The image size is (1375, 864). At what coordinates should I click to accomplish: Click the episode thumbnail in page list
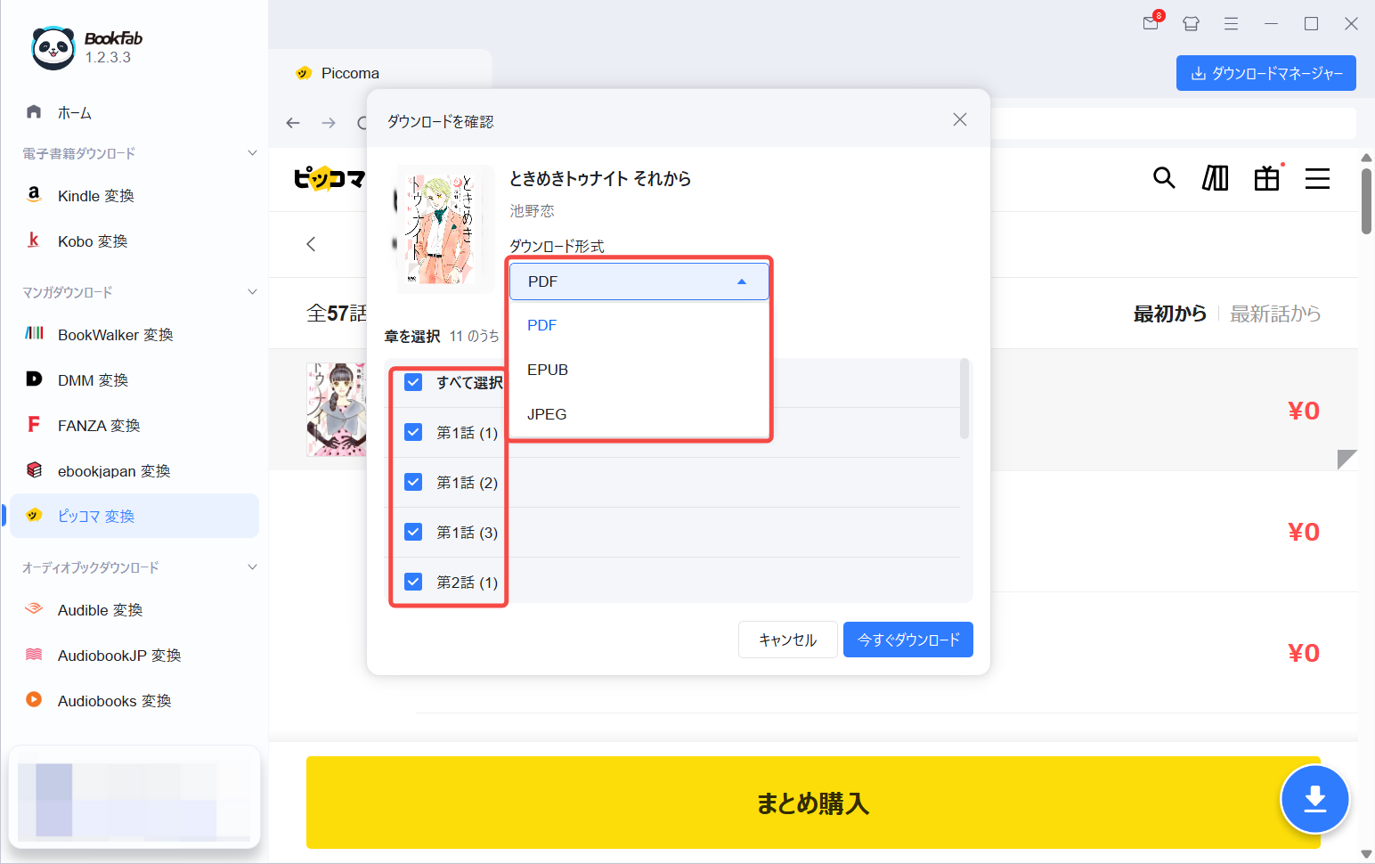click(336, 410)
